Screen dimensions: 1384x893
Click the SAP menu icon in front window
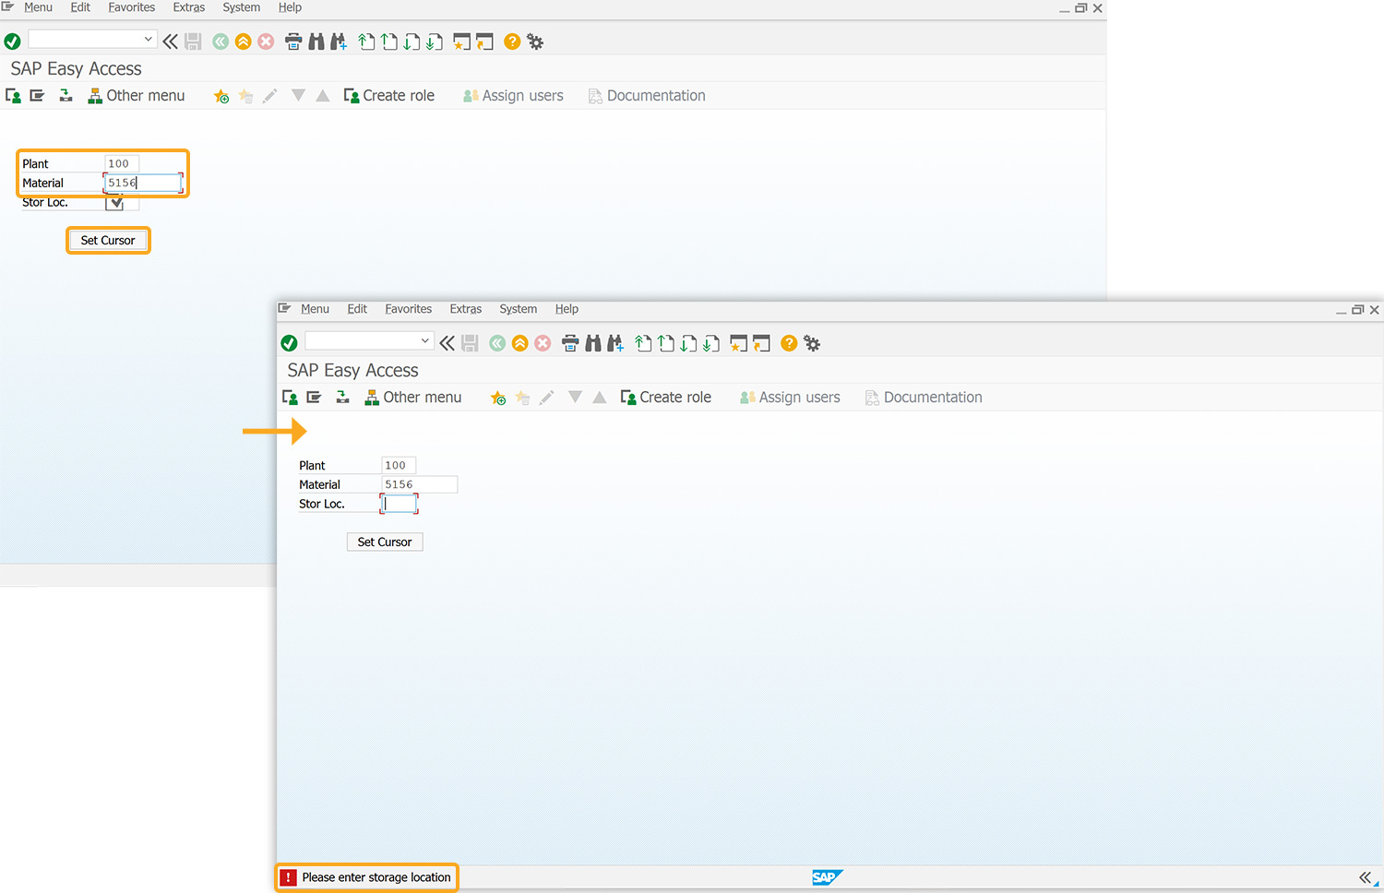coord(314,398)
